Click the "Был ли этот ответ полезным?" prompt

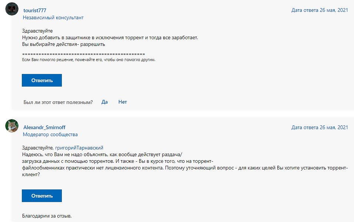coord(58,102)
